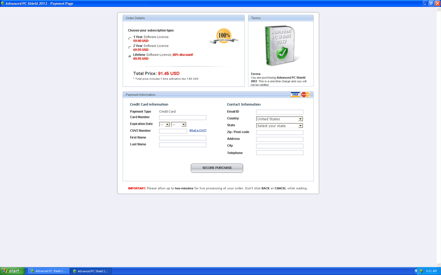This screenshot has height=275, width=441.
Task: Select the Lifetime Software License radio button
Action: [130, 57]
